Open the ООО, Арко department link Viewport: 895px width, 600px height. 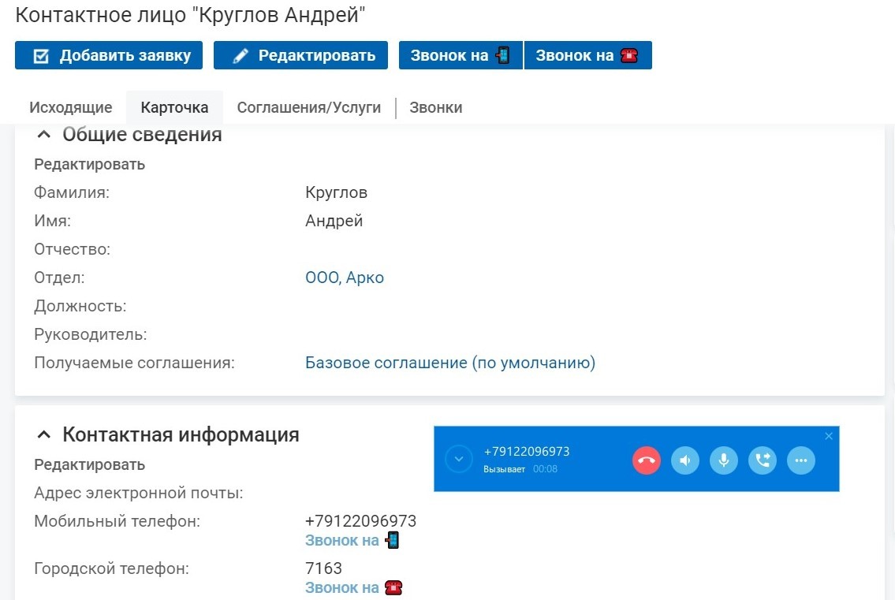click(x=344, y=278)
